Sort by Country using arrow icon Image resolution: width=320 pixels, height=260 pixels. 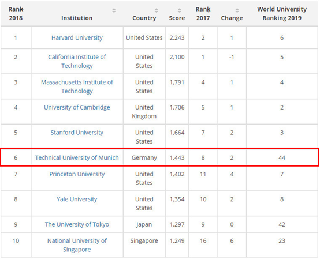coord(156,10)
